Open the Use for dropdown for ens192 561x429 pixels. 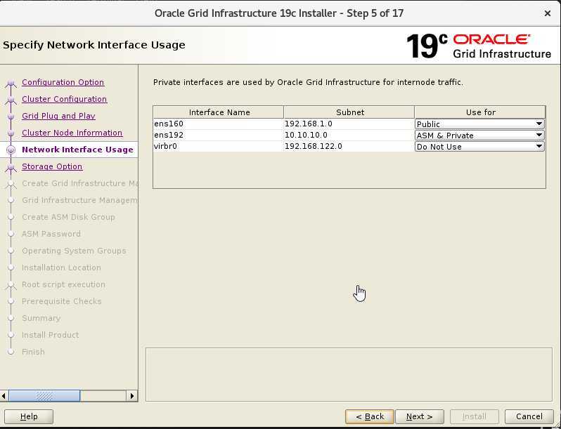click(x=479, y=136)
